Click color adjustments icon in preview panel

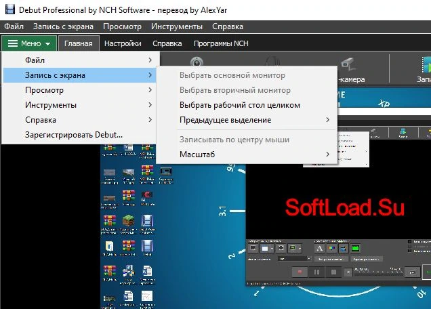(x=332, y=249)
